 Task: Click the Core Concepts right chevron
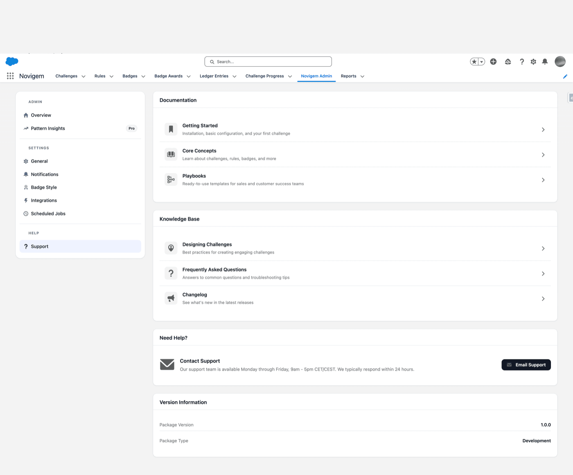coord(543,155)
